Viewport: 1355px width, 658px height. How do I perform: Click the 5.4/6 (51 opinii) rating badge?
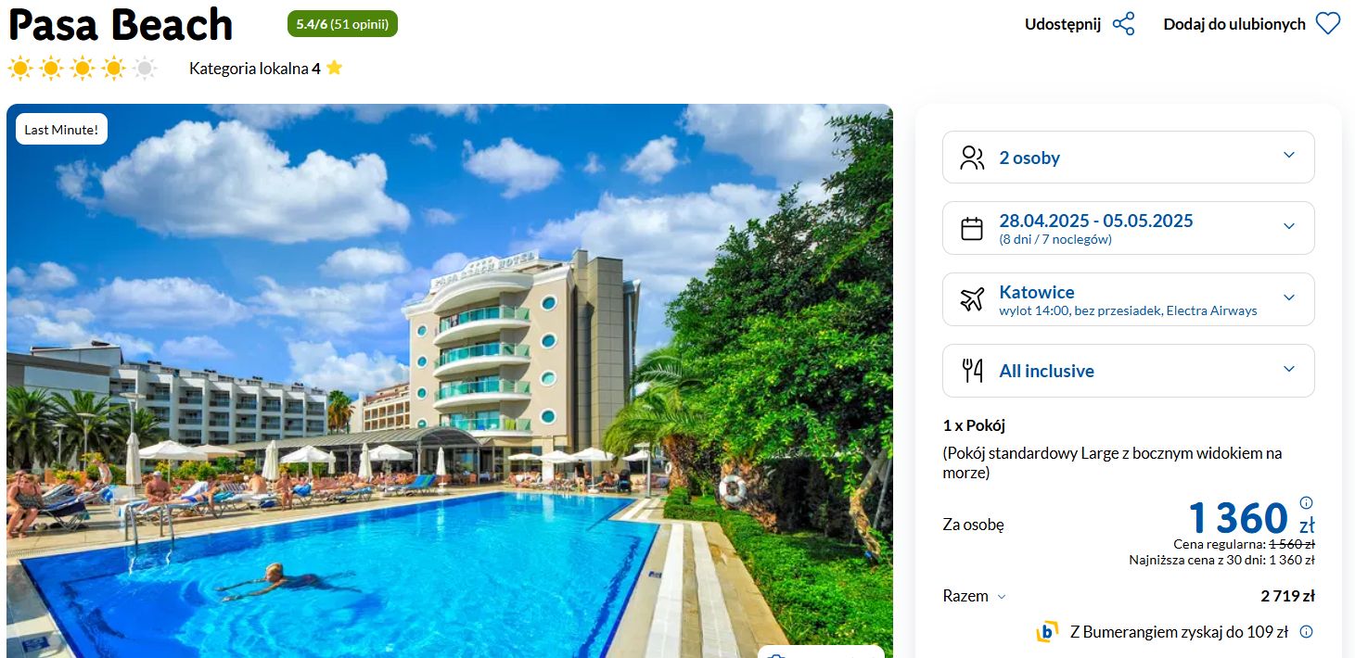pyautogui.click(x=342, y=24)
